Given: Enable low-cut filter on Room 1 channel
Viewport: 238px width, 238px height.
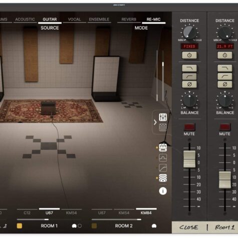Looking at the screenshot, I should pos(225,76).
